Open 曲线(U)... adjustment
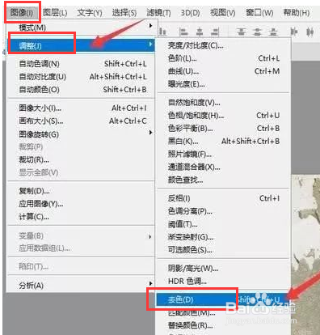The height and width of the screenshot is (335, 320). pos(224,71)
